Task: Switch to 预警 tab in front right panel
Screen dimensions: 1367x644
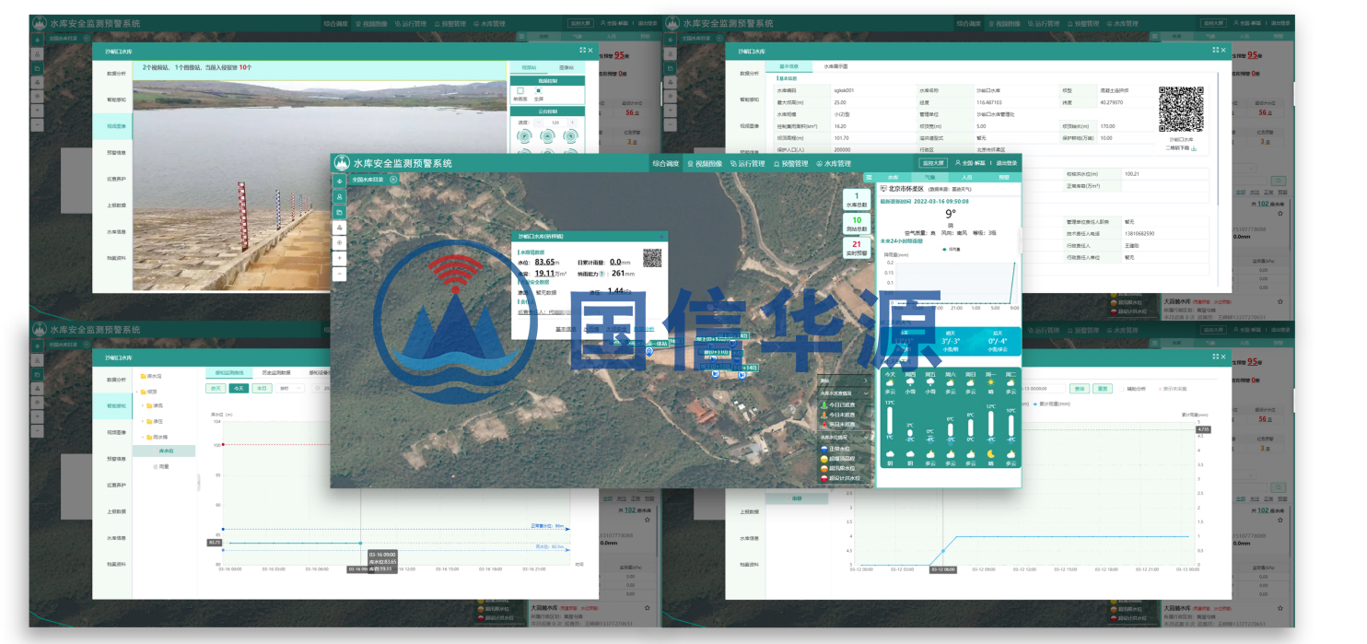Action: coord(1003,177)
